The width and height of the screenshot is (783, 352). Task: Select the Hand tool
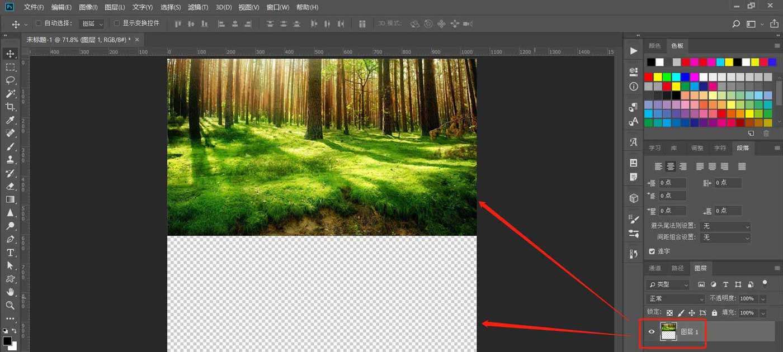click(x=10, y=292)
